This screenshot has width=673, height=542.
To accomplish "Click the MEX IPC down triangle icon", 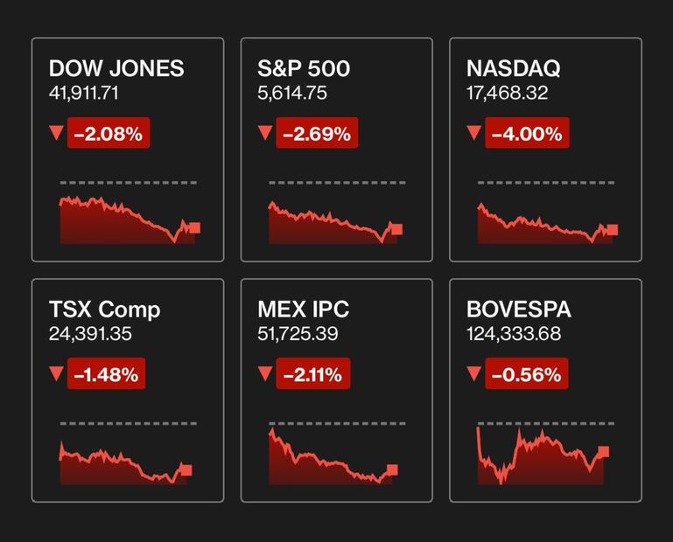I will (x=265, y=373).
